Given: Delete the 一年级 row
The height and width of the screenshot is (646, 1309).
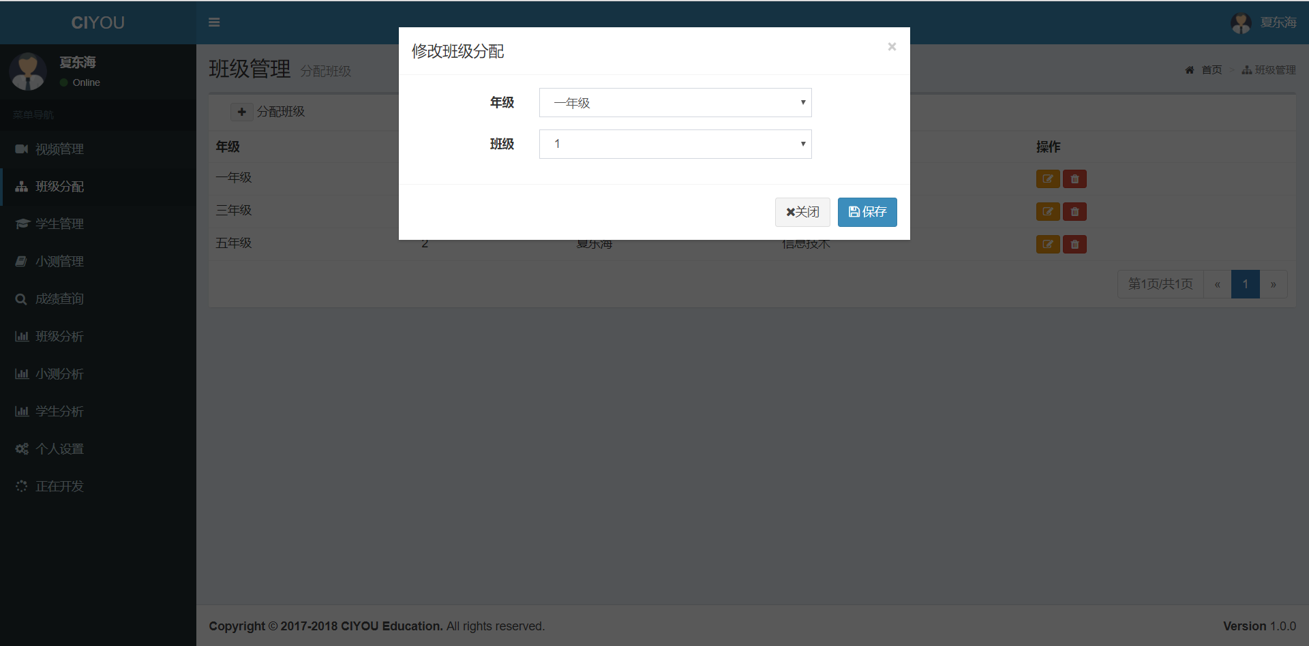Looking at the screenshot, I should pyautogui.click(x=1074, y=179).
